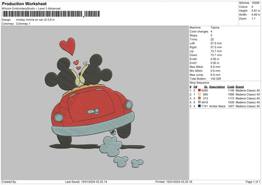Click the Mickey and Minnie car design preview

tap(95, 103)
